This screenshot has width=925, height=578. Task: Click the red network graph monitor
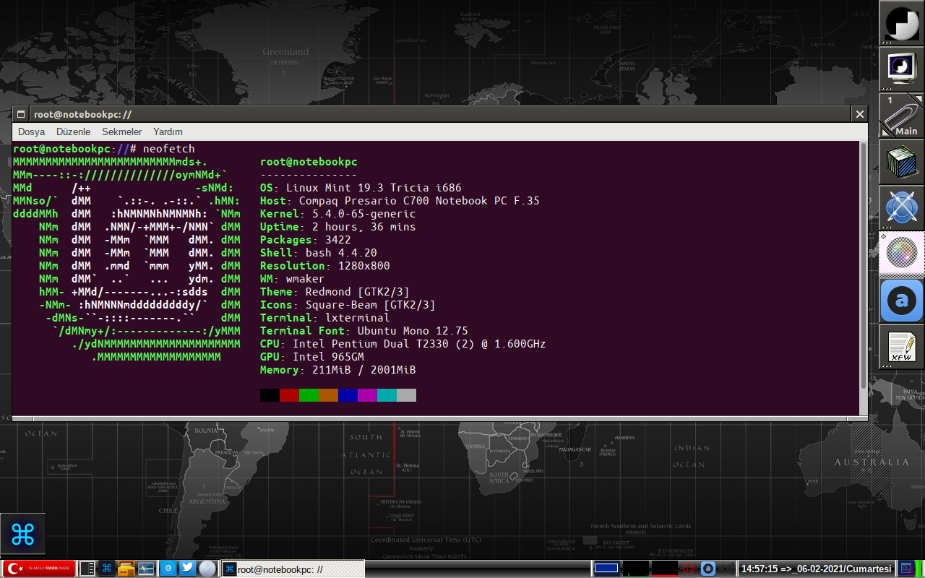click(x=665, y=569)
